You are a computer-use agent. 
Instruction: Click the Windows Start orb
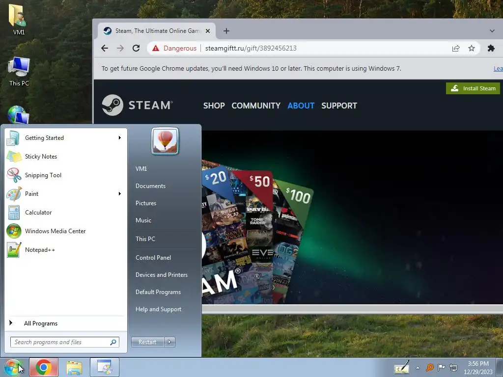(x=13, y=367)
